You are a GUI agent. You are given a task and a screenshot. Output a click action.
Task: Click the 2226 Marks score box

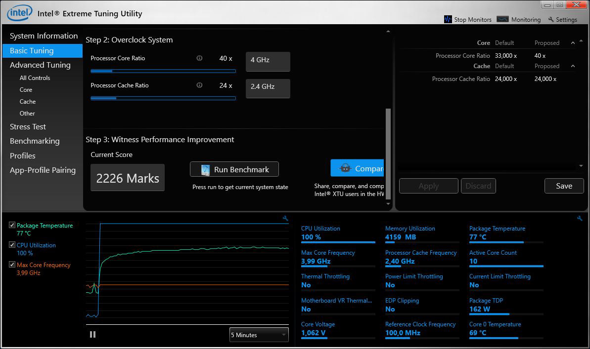tap(128, 178)
